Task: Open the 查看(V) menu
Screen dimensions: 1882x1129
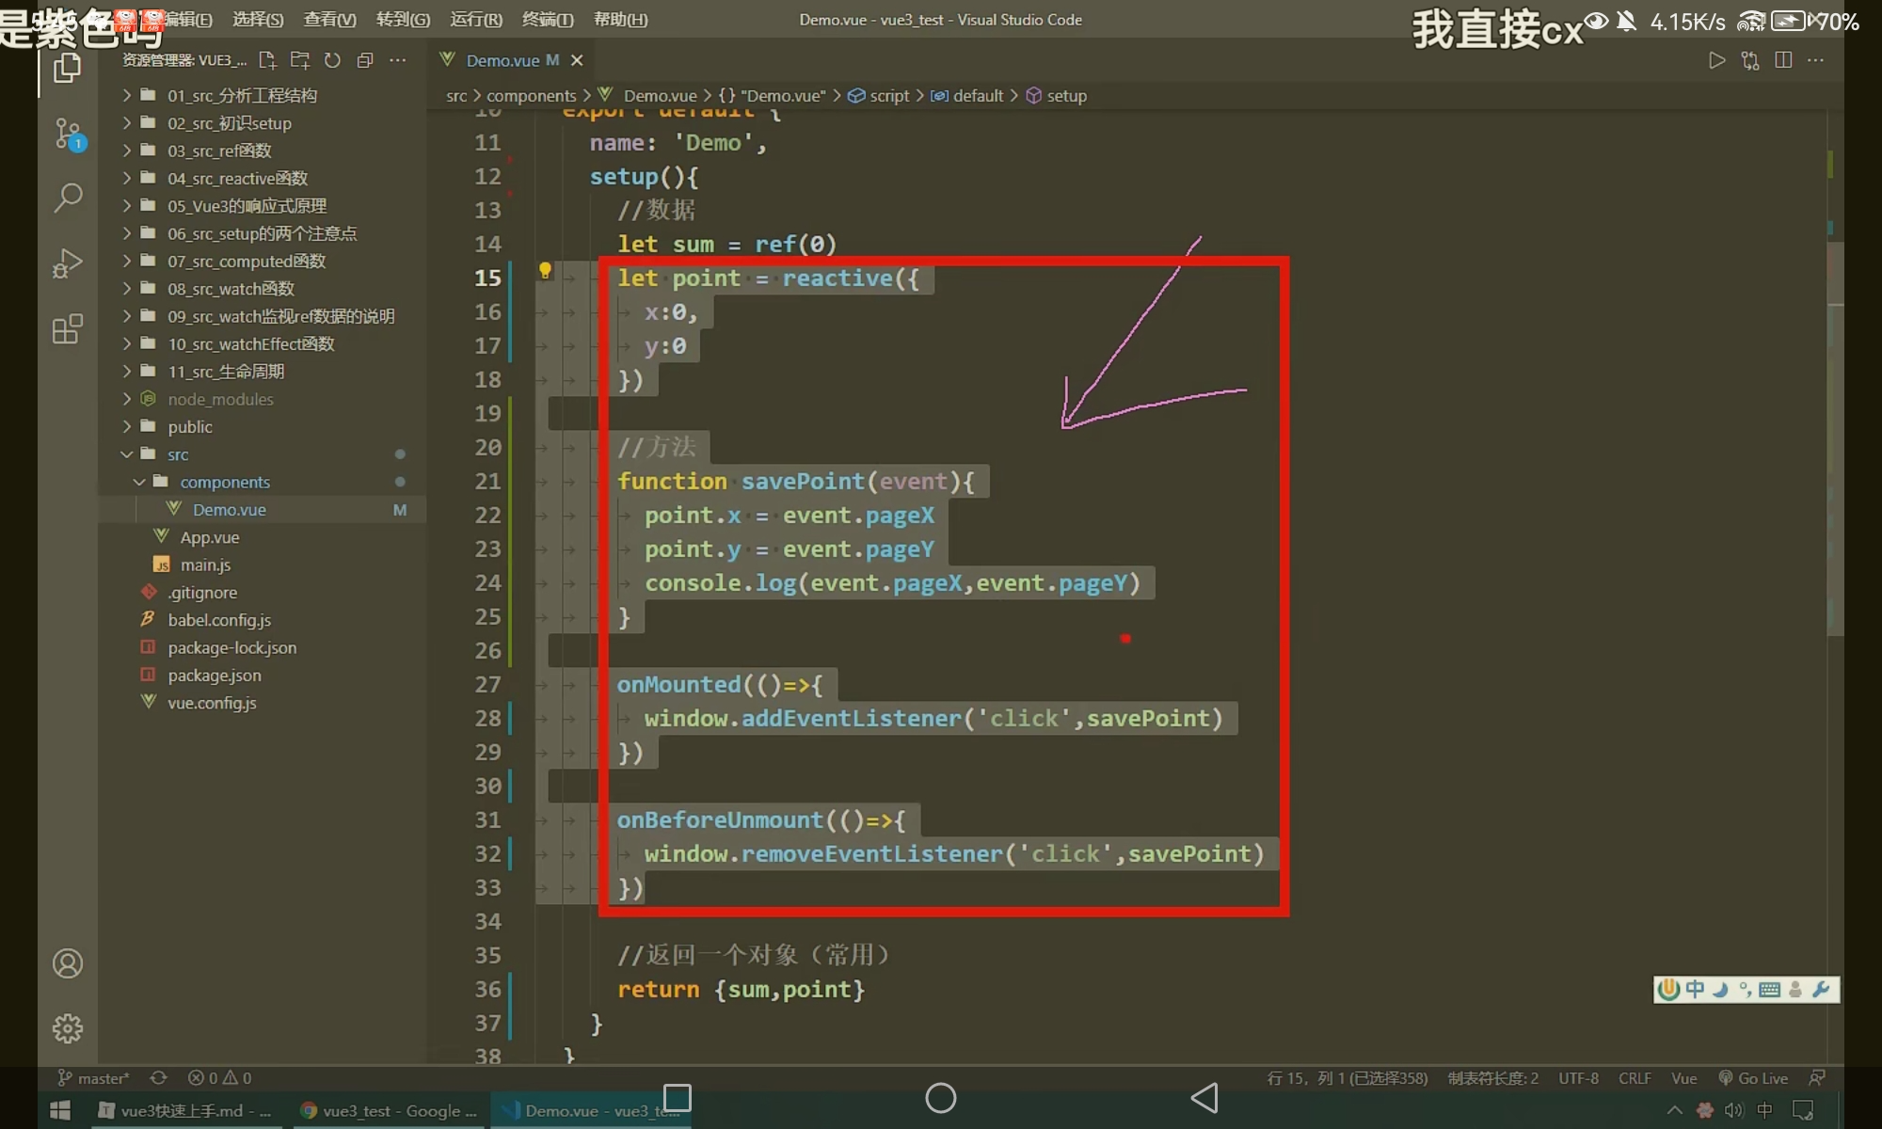Action: click(329, 20)
